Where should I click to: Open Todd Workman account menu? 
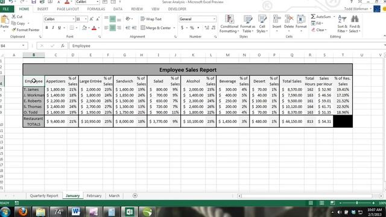click(x=357, y=9)
